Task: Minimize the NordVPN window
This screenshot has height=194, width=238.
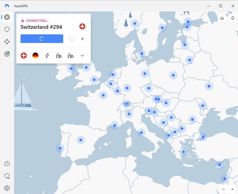Action: 208,6
